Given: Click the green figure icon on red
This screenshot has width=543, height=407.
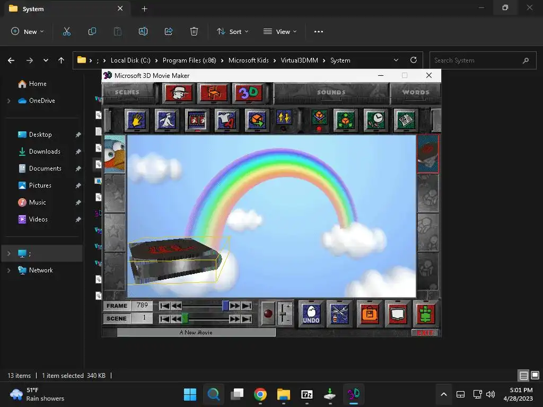Looking at the screenshot, I should pyautogui.click(x=426, y=314).
